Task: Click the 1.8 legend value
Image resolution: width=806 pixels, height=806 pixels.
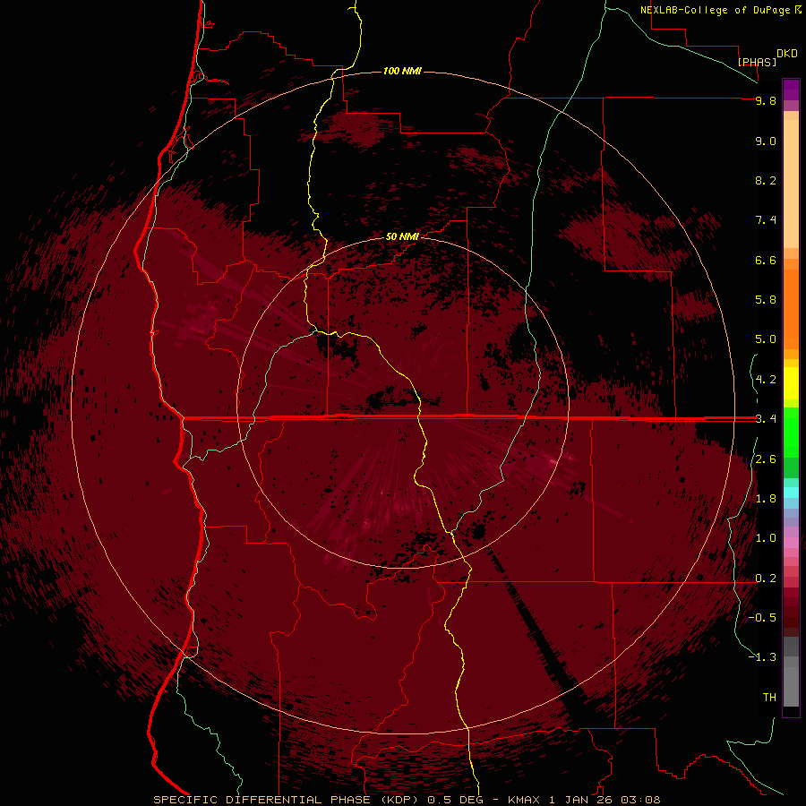Action: point(766,499)
